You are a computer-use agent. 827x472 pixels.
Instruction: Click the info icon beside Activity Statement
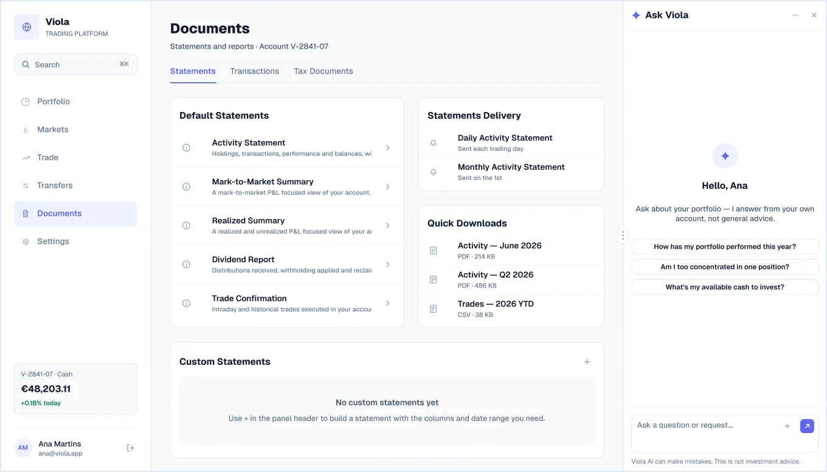[x=187, y=148]
